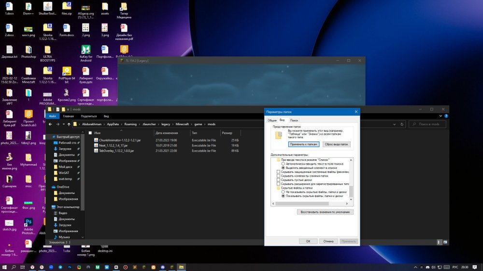Image resolution: width=483 pixels, height=271 pixels.
Task: Open Photoshop desktop shortcut icon
Action: click(28, 52)
